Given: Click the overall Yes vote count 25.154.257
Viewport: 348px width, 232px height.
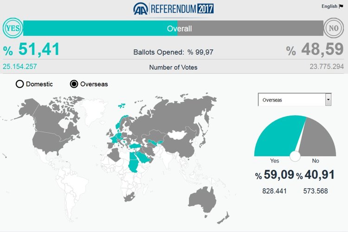Looking at the screenshot, I should 20,66.
